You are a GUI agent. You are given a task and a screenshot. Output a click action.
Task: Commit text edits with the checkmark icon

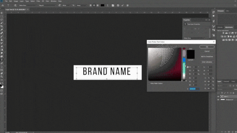click(x=123, y=5)
